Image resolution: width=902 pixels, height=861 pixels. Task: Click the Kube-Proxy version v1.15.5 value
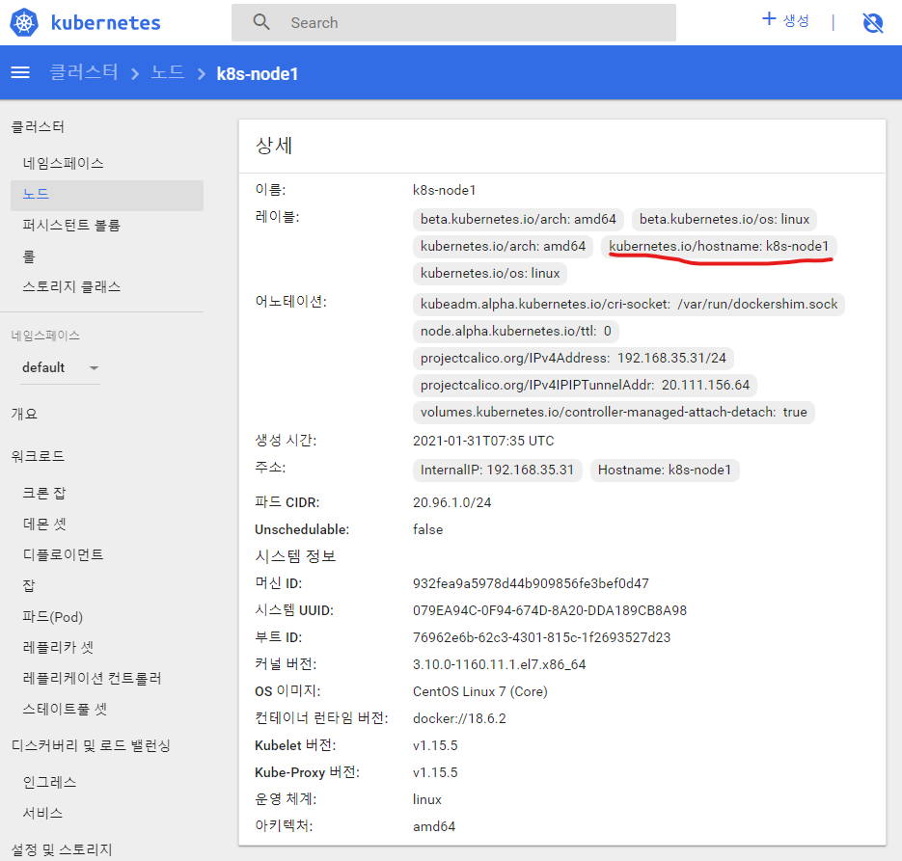435,772
